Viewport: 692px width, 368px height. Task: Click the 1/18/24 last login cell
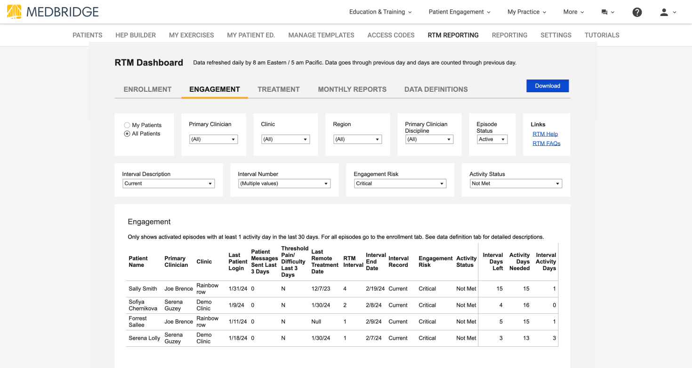(x=238, y=338)
